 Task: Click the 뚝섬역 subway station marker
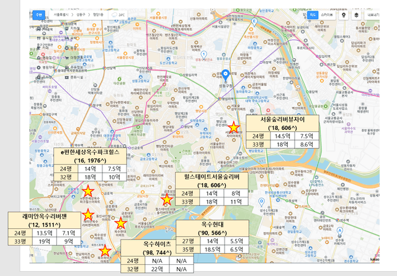pyautogui.click(x=287, y=201)
